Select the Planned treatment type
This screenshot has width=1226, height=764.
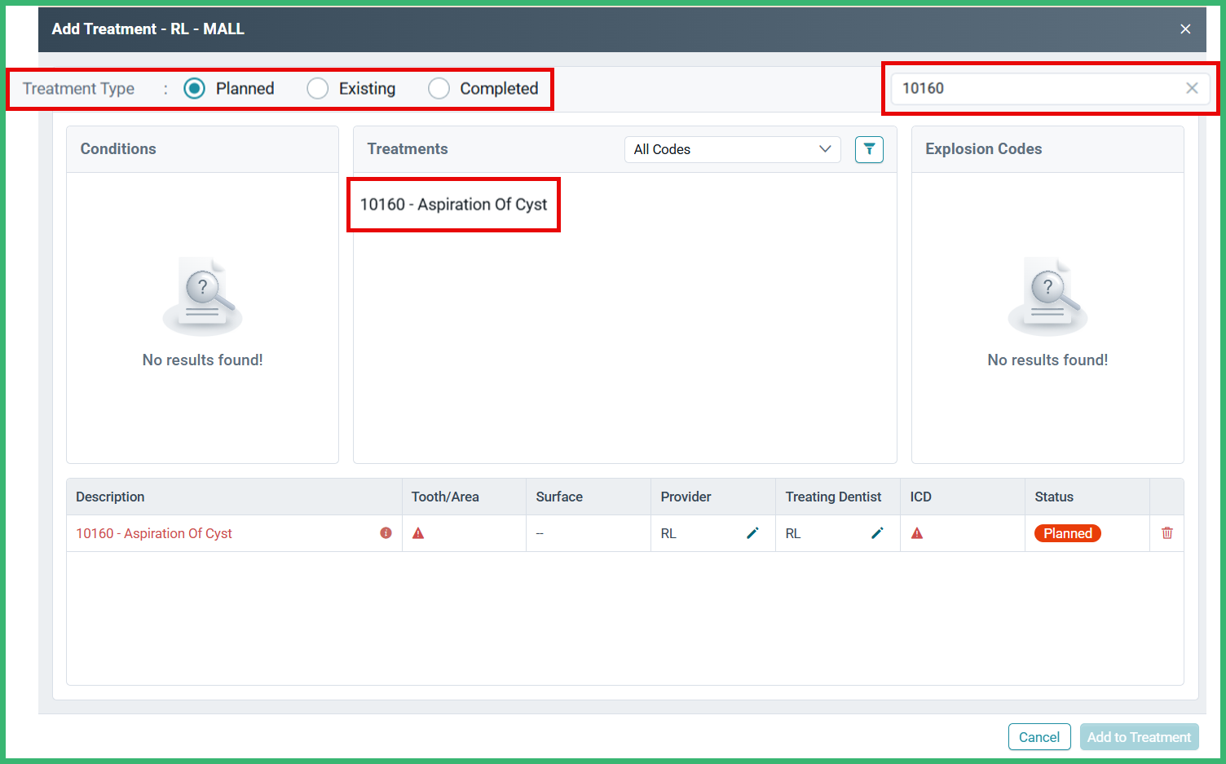tap(194, 88)
